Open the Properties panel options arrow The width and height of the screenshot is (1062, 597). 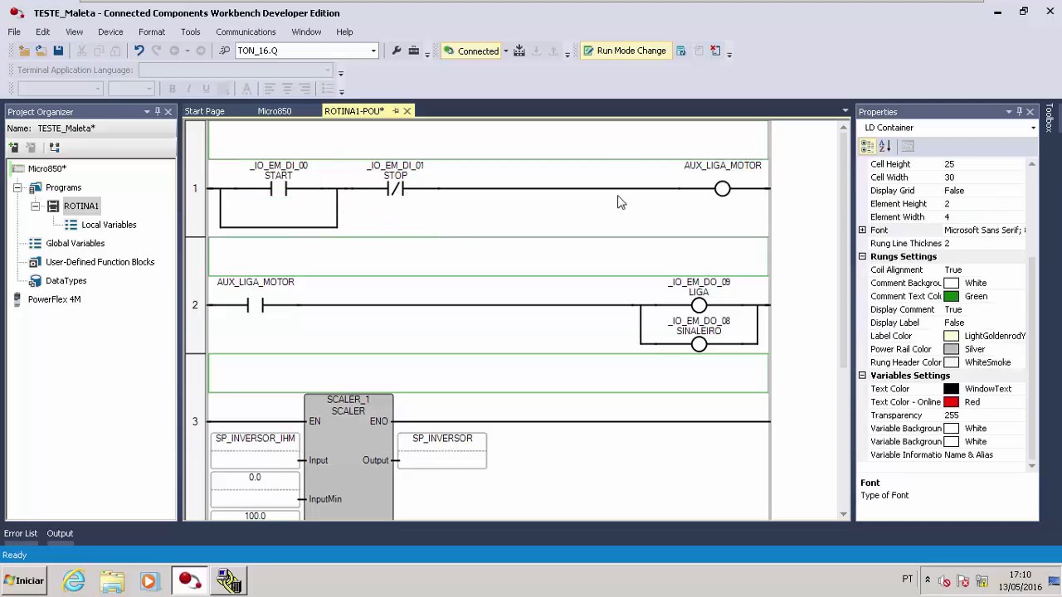click(1009, 111)
